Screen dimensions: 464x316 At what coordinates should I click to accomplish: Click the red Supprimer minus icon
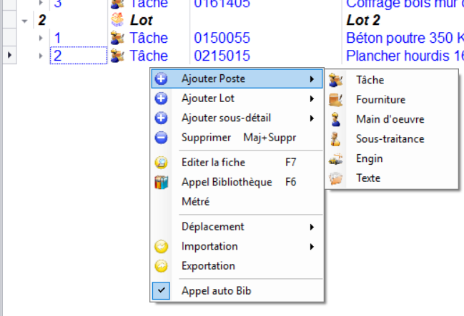[162, 138]
